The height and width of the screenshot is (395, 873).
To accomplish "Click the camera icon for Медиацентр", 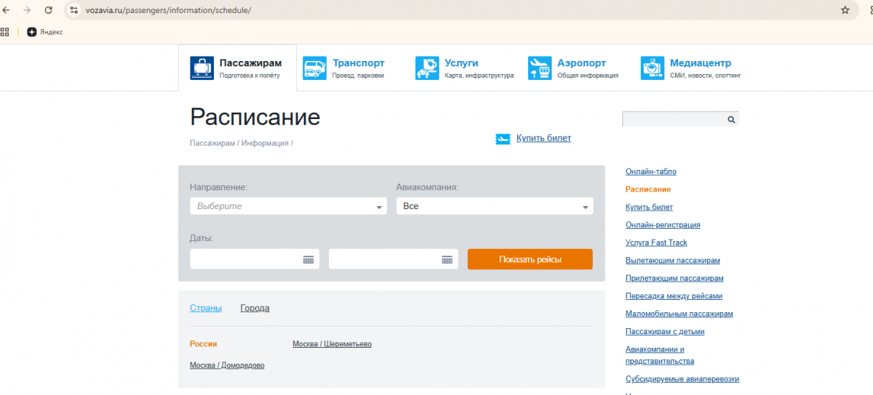I will 653,68.
